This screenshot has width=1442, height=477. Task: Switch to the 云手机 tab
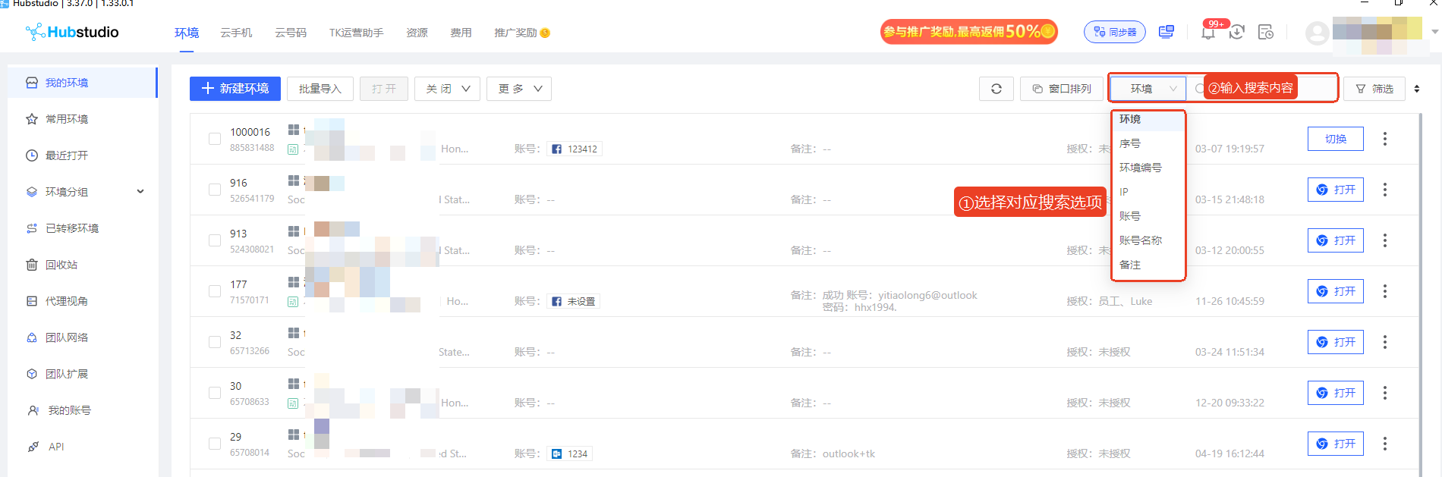(x=236, y=33)
